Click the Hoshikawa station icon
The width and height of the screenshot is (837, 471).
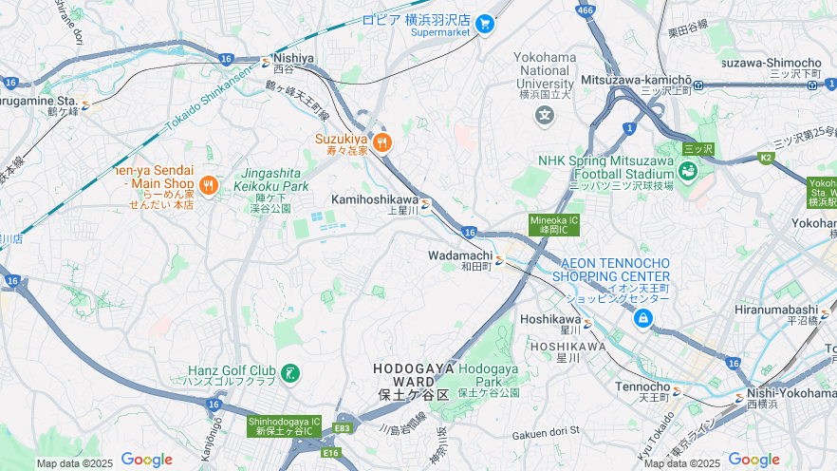[x=587, y=324]
